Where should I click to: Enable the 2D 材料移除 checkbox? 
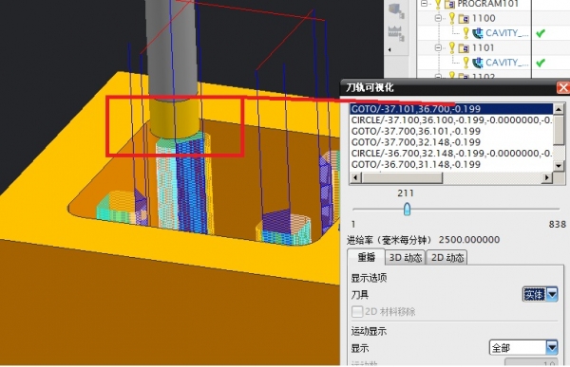pyautogui.click(x=357, y=311)
